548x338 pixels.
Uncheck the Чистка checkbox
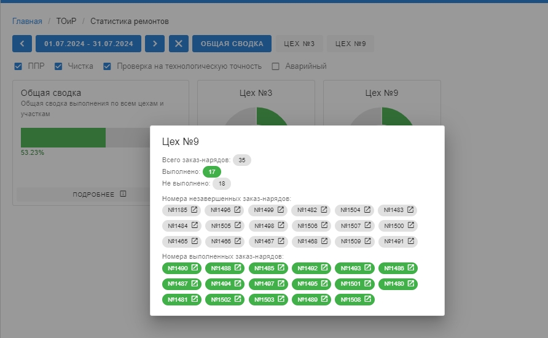tap(59, 66)
